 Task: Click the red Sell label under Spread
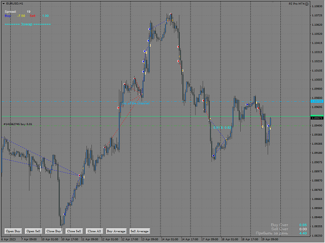[32, 16]
